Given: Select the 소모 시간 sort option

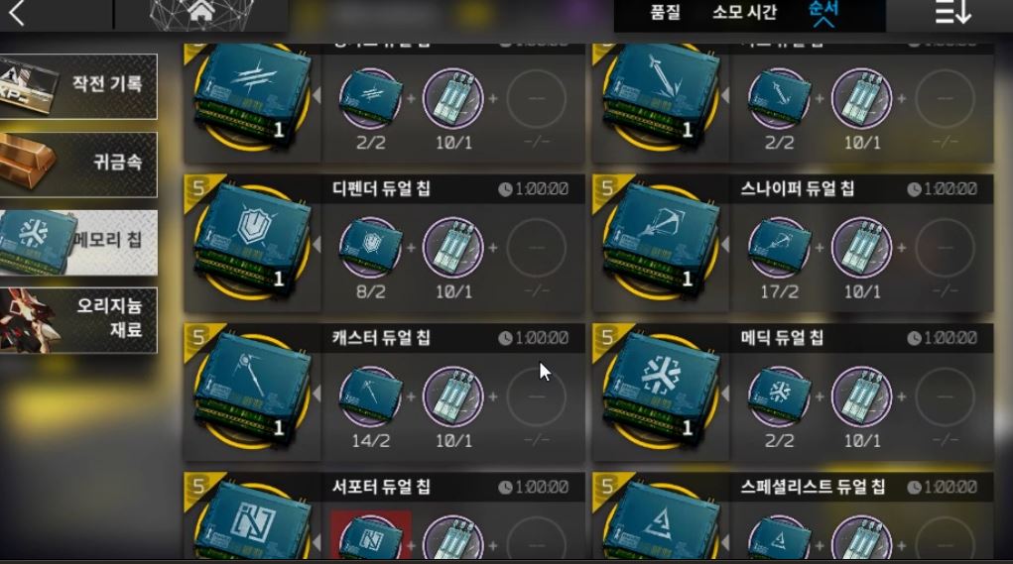Looking at the screenshot, I should (x=744, y=12).
